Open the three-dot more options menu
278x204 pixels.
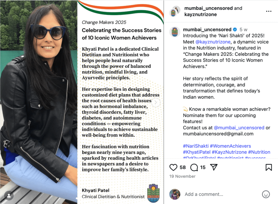tap(268, 11)
